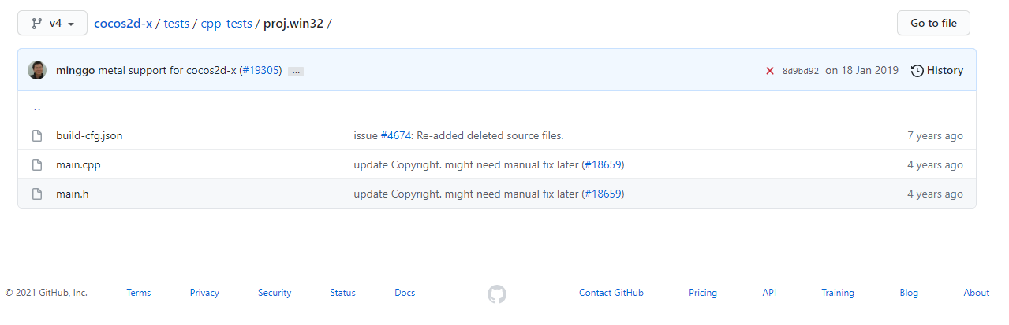Navigate to the tests breadcrumb folder
Viewport: 1009px width, 325px height.
(x=177, y=24)
